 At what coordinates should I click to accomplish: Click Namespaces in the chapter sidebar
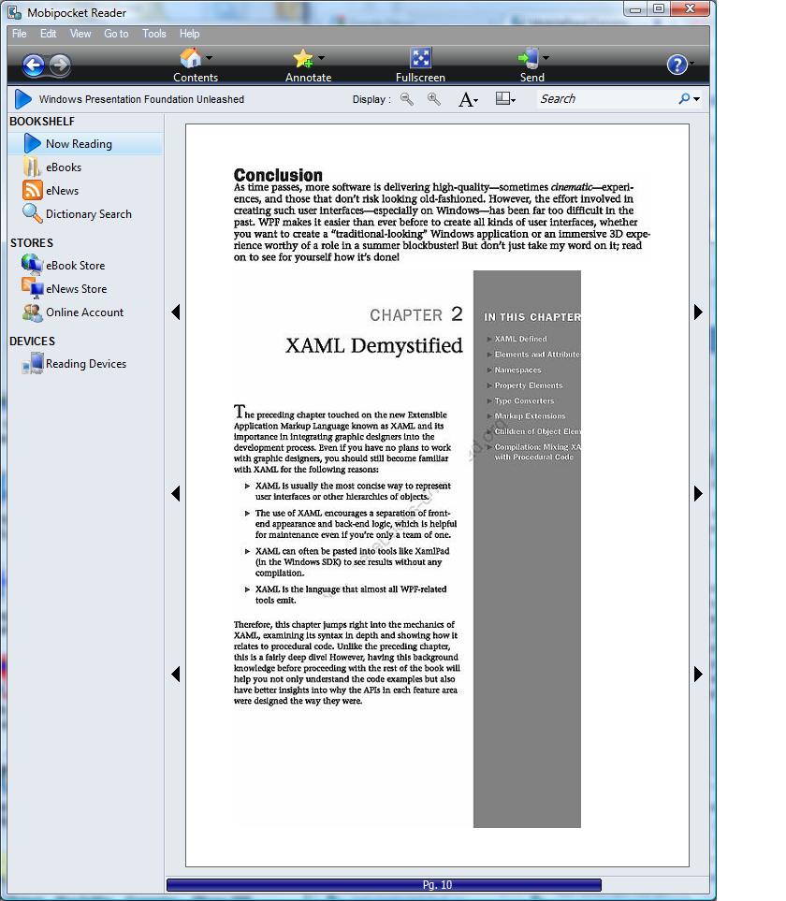(x=517, y=371)
